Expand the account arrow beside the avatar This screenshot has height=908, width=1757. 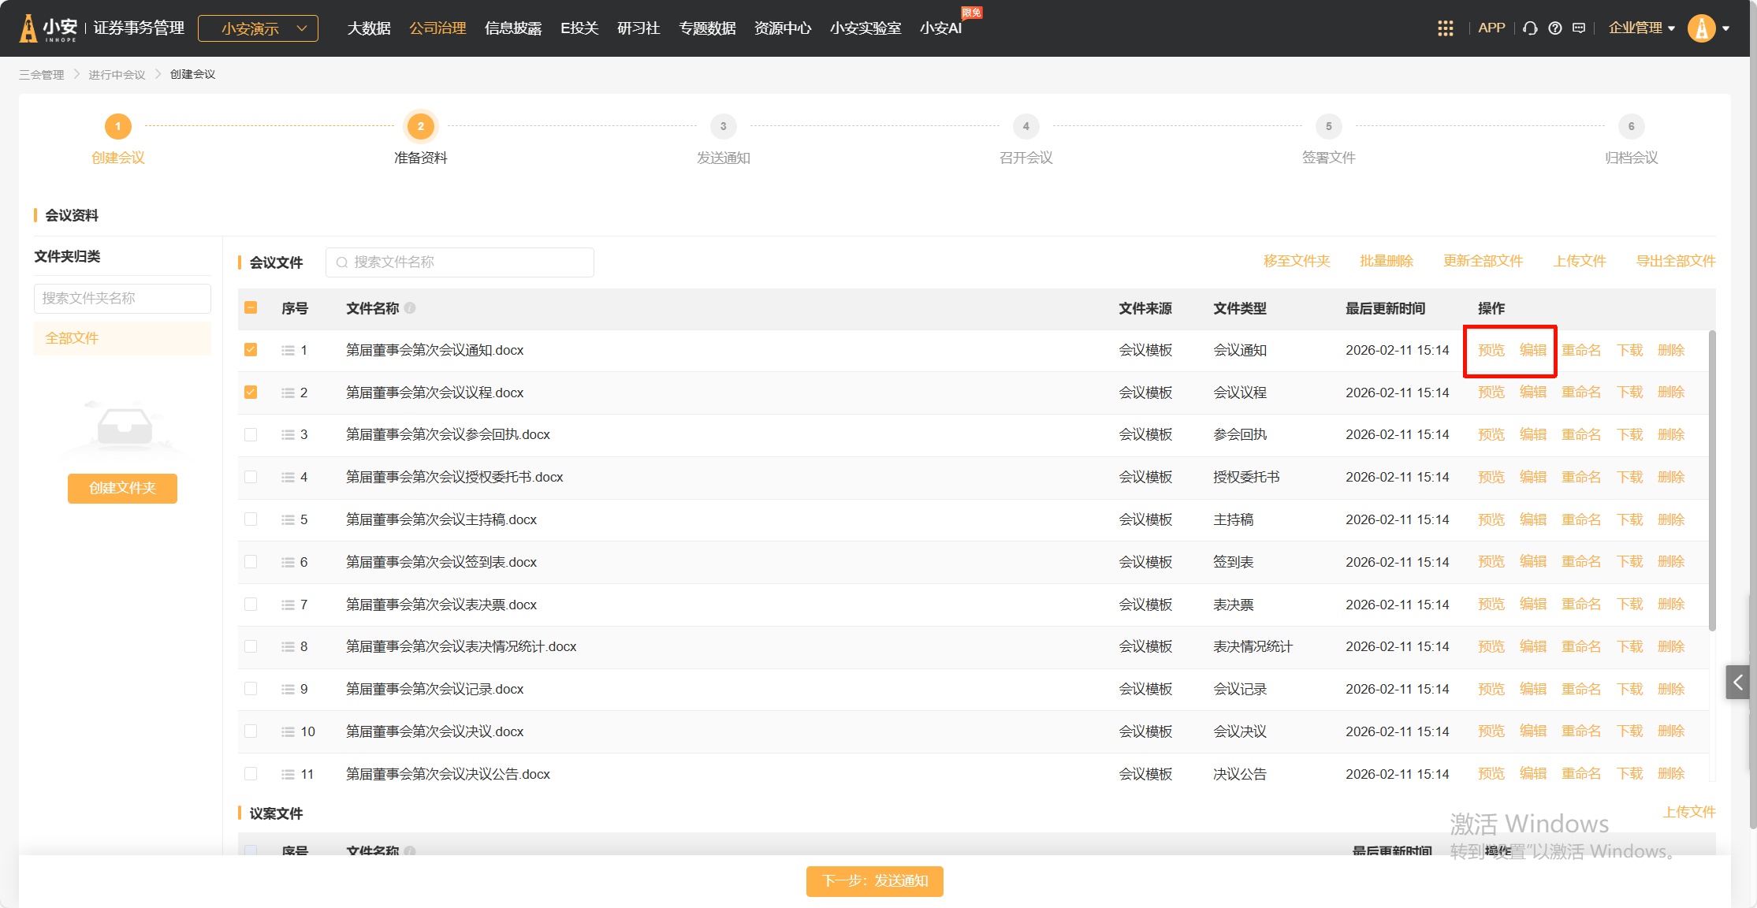pos(1726,28)
